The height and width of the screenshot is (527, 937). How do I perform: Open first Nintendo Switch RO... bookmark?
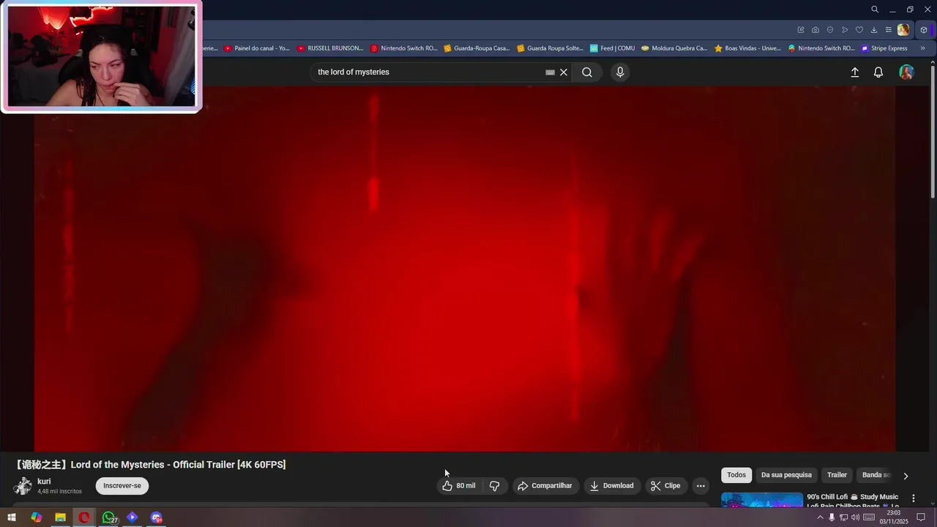(x=403, y=48)
